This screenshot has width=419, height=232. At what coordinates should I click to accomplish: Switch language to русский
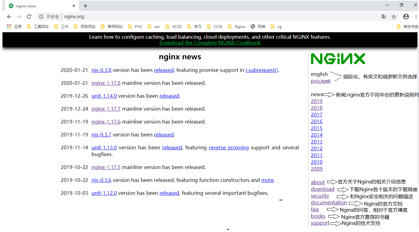321,81
